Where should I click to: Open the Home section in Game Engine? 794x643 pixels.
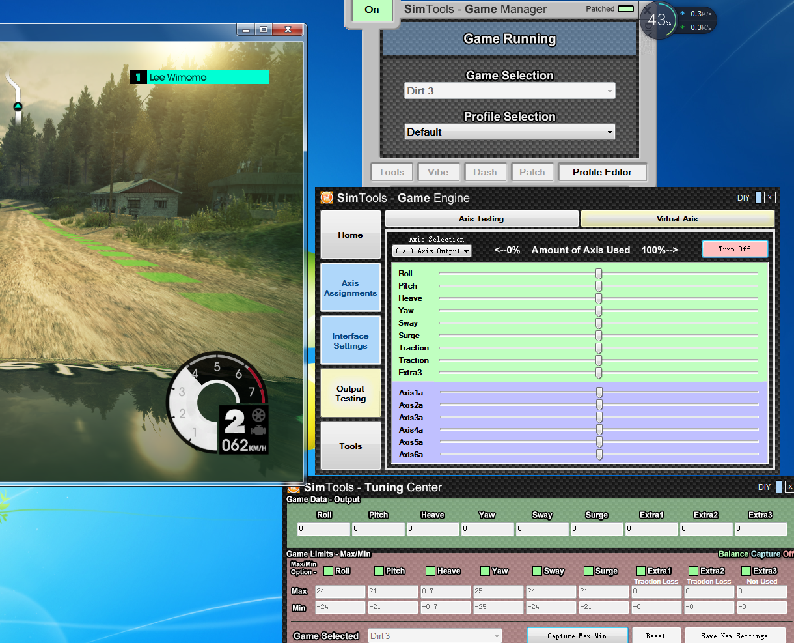tap(350, 235)
